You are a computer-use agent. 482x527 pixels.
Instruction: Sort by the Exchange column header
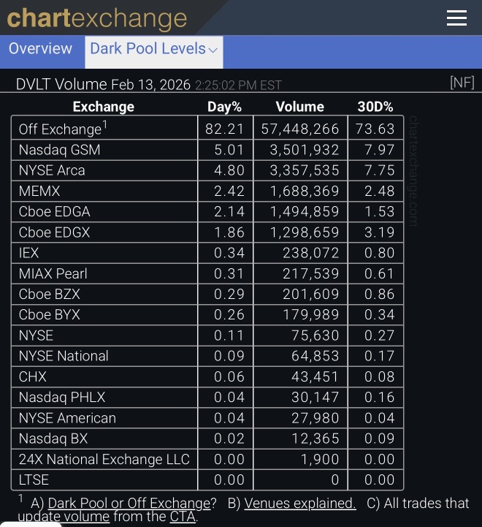pos(104,107)
